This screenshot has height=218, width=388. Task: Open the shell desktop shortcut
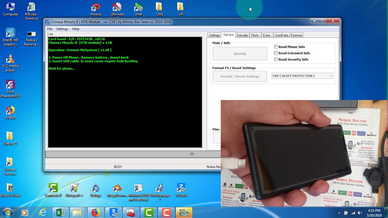coord(139,9)
